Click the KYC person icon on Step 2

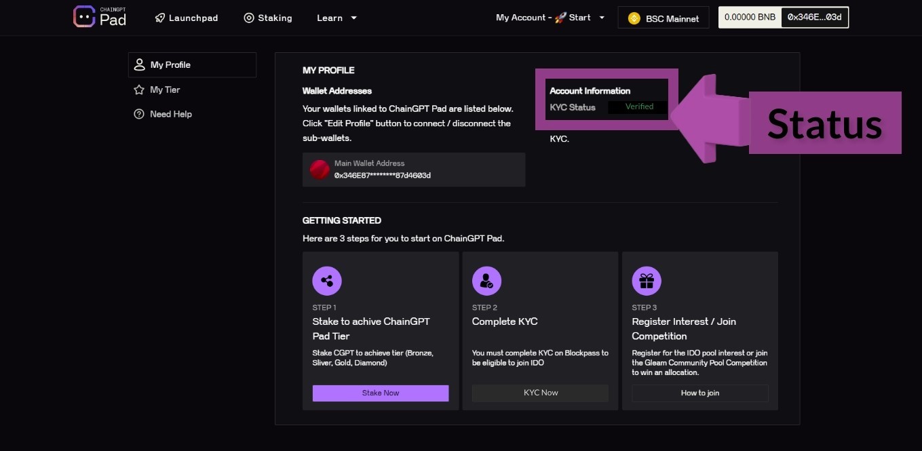point(486,280)
